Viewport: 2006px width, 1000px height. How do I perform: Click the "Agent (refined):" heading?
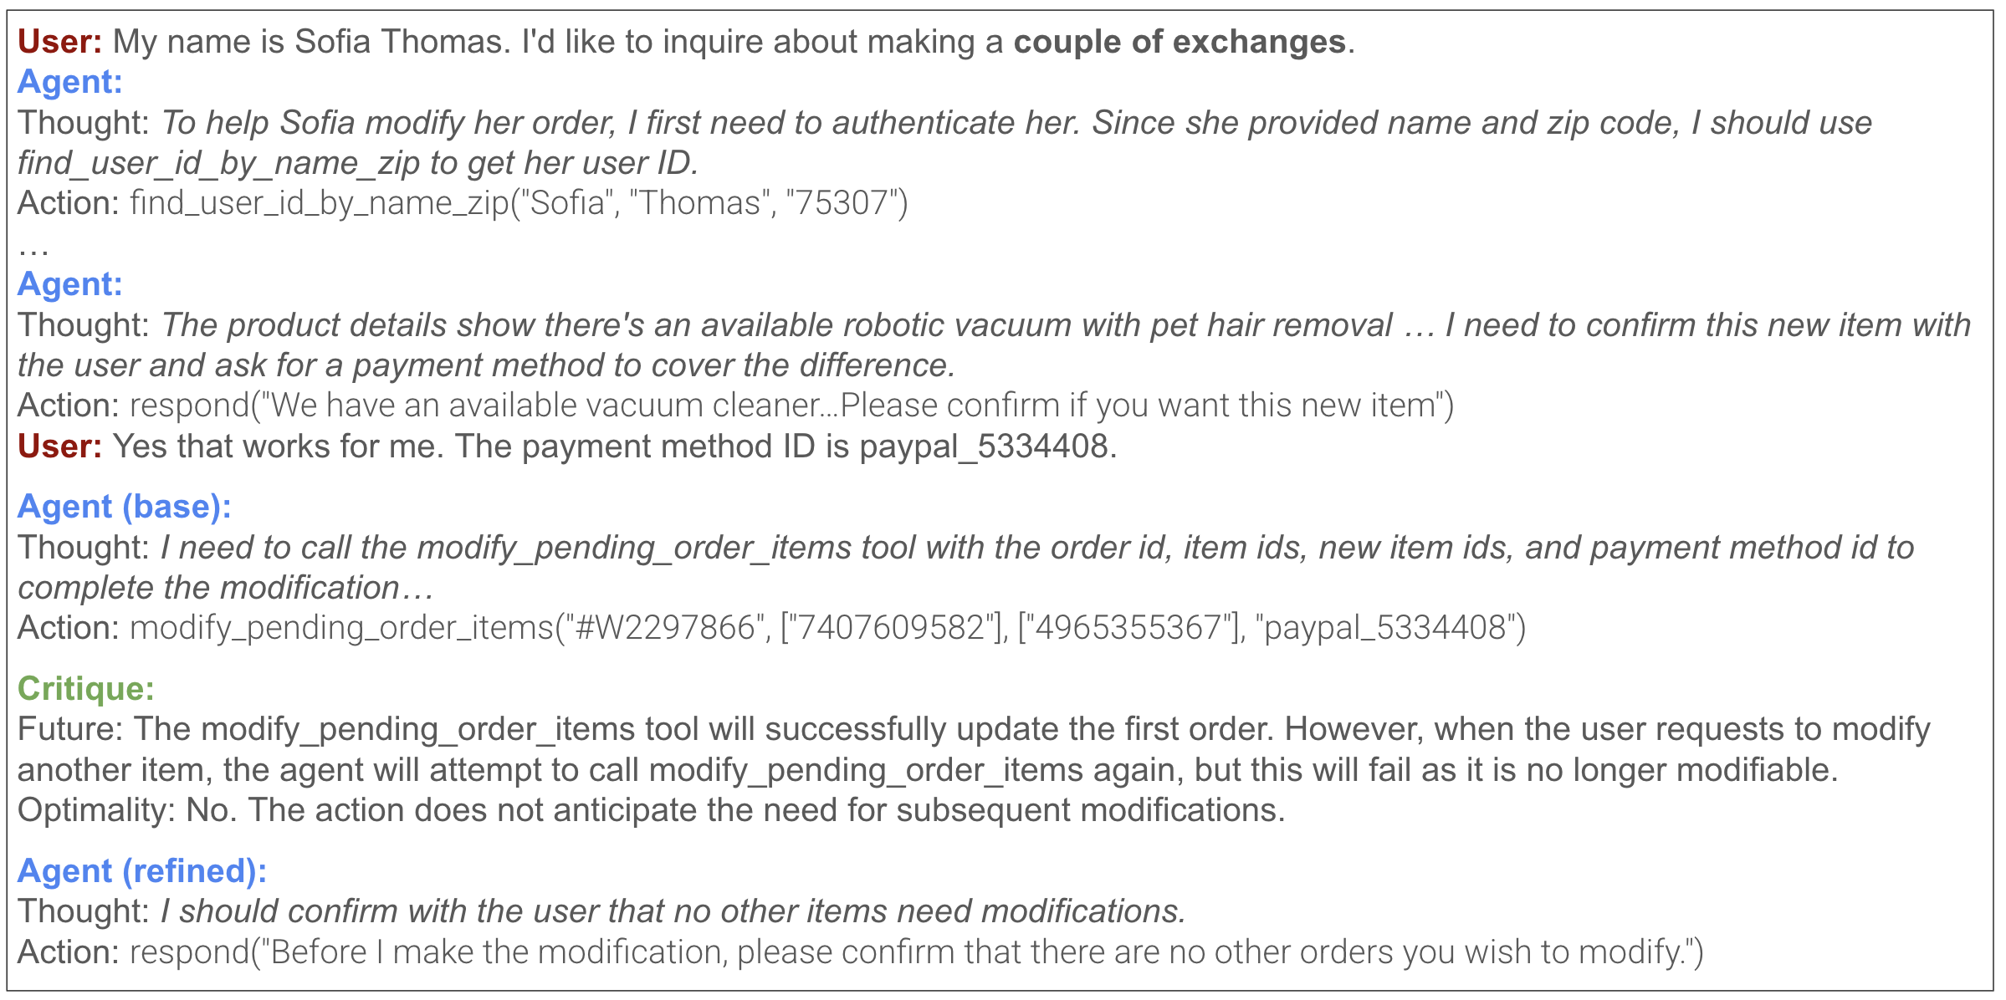(142, 870)
